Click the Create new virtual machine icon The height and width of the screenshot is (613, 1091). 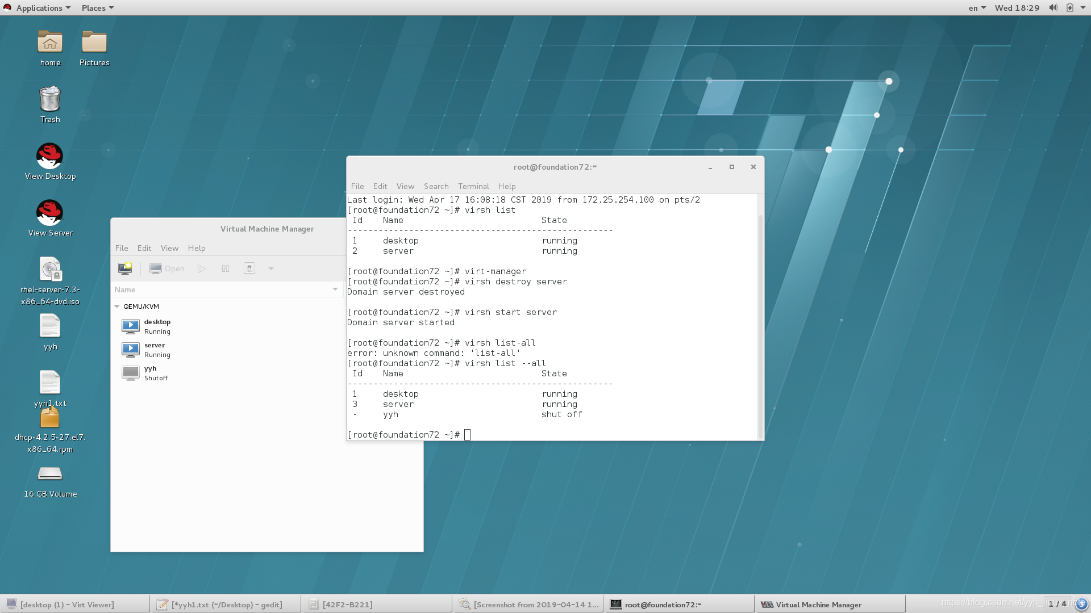coord(125,268)
